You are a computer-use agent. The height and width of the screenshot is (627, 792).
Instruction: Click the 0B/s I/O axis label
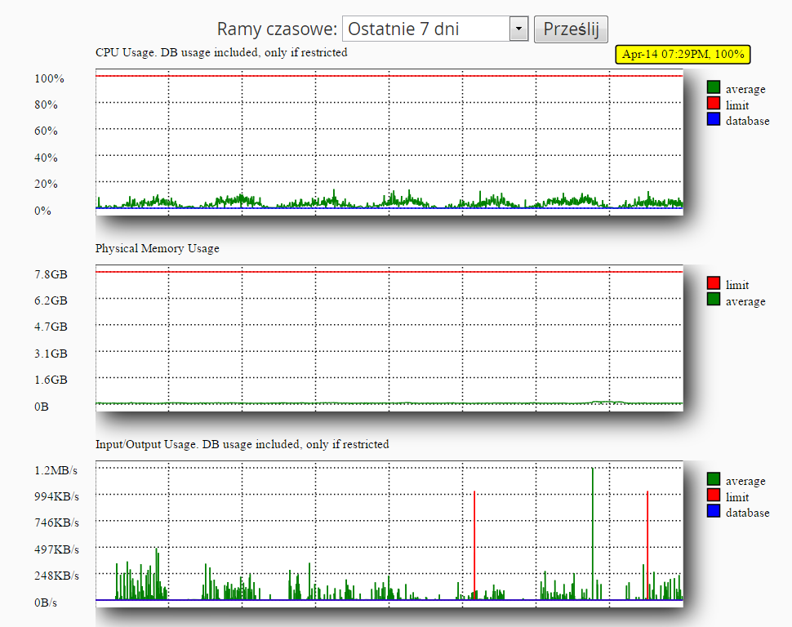coord(46,603)
